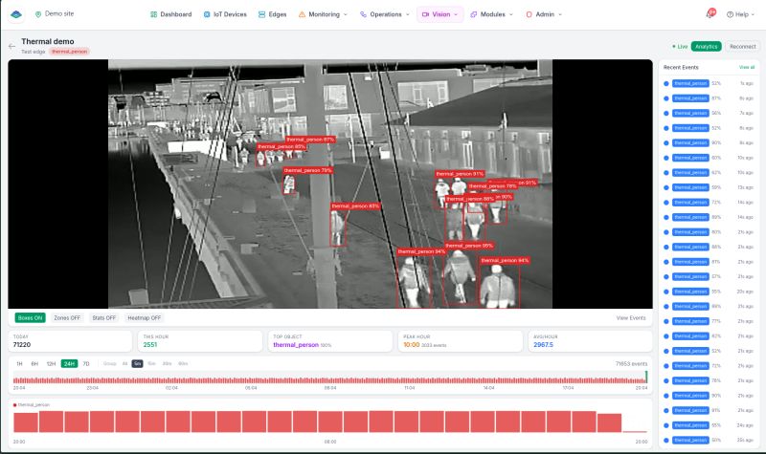Open the notifications bell
This screenshot has height=454, width=766.
point(710,14)
